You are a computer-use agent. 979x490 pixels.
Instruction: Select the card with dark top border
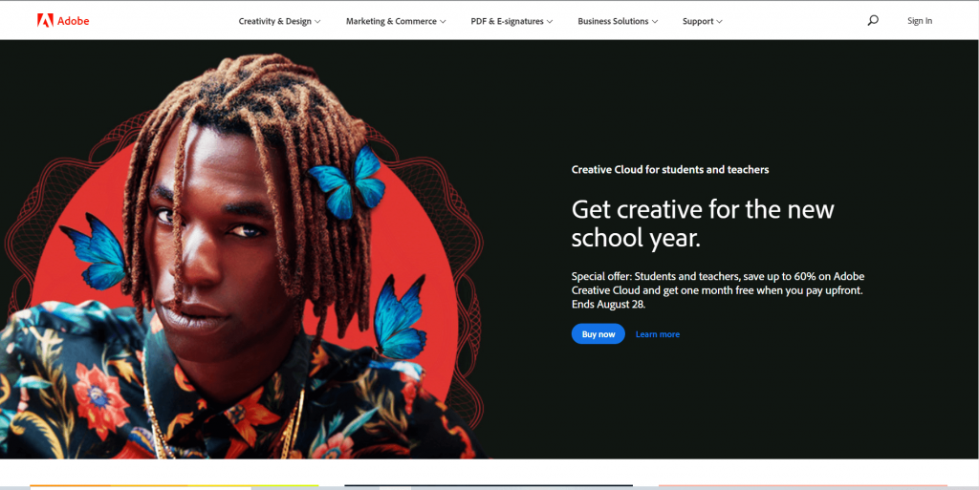[489, 486]
